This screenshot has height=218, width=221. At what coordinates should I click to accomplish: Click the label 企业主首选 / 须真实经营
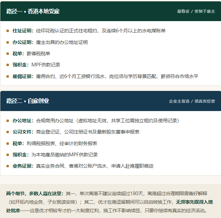point(192,101)
